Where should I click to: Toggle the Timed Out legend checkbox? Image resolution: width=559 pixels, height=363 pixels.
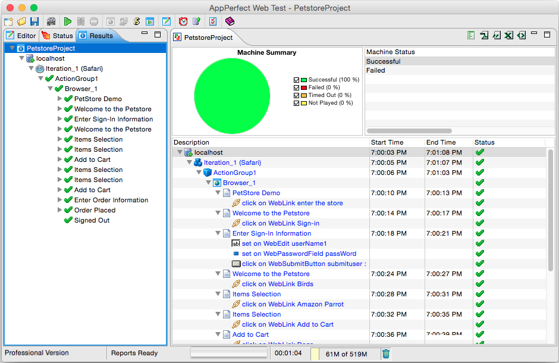coord(296,96)
